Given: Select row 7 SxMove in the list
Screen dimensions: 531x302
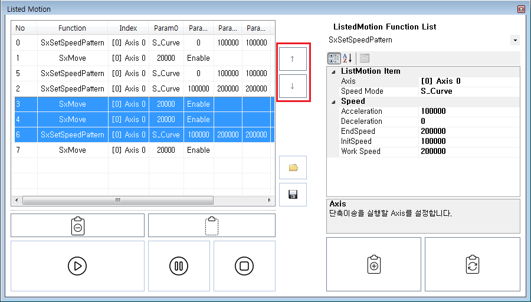Looking at the screenshot, I should (x=72, y=150).
